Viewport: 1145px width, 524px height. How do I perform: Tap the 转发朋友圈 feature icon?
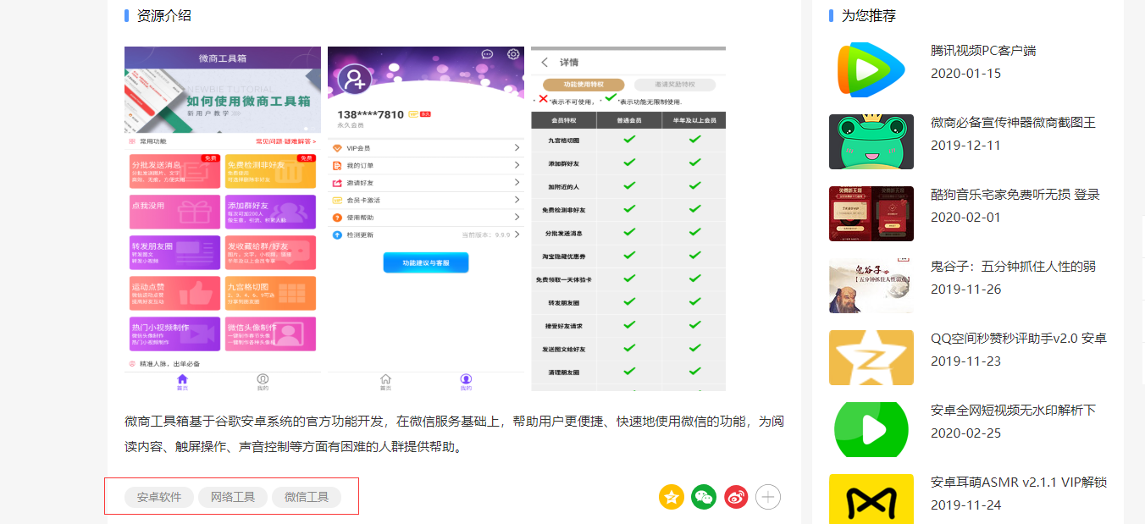coord(174,251)
